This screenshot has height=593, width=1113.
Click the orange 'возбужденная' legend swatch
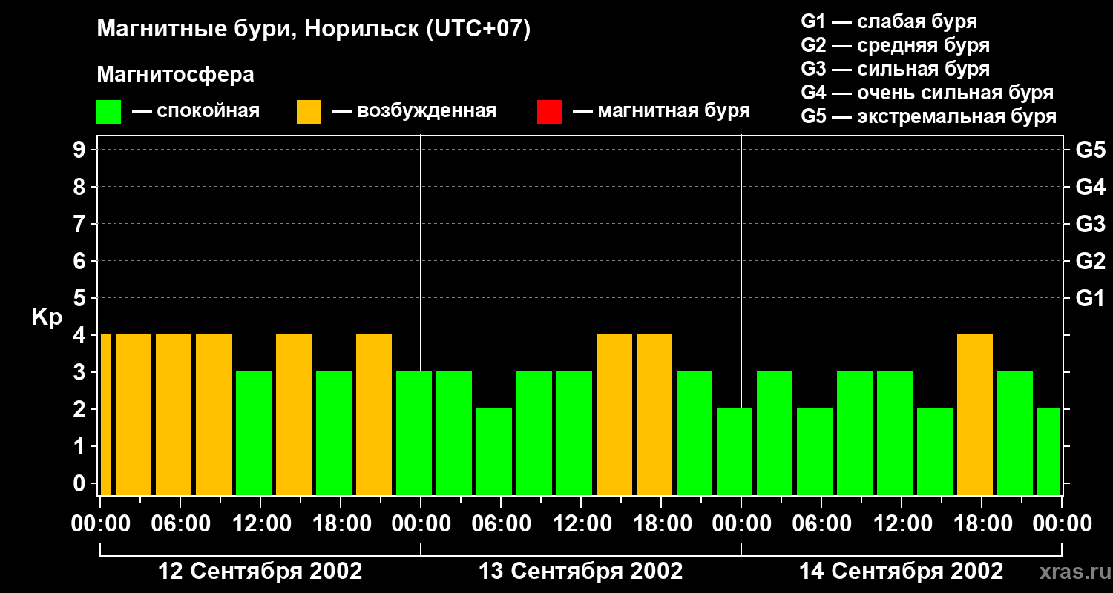coord(309,112)
